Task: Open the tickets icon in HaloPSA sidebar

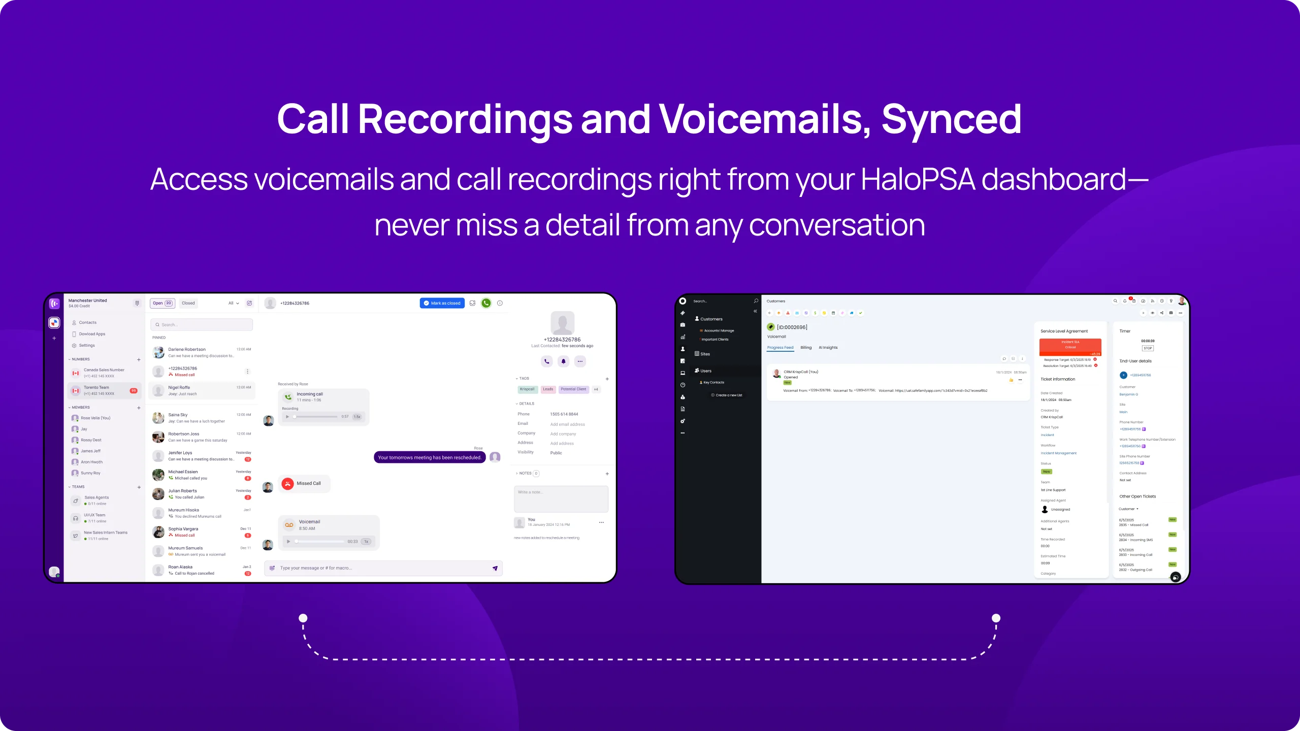Action: 682,313
